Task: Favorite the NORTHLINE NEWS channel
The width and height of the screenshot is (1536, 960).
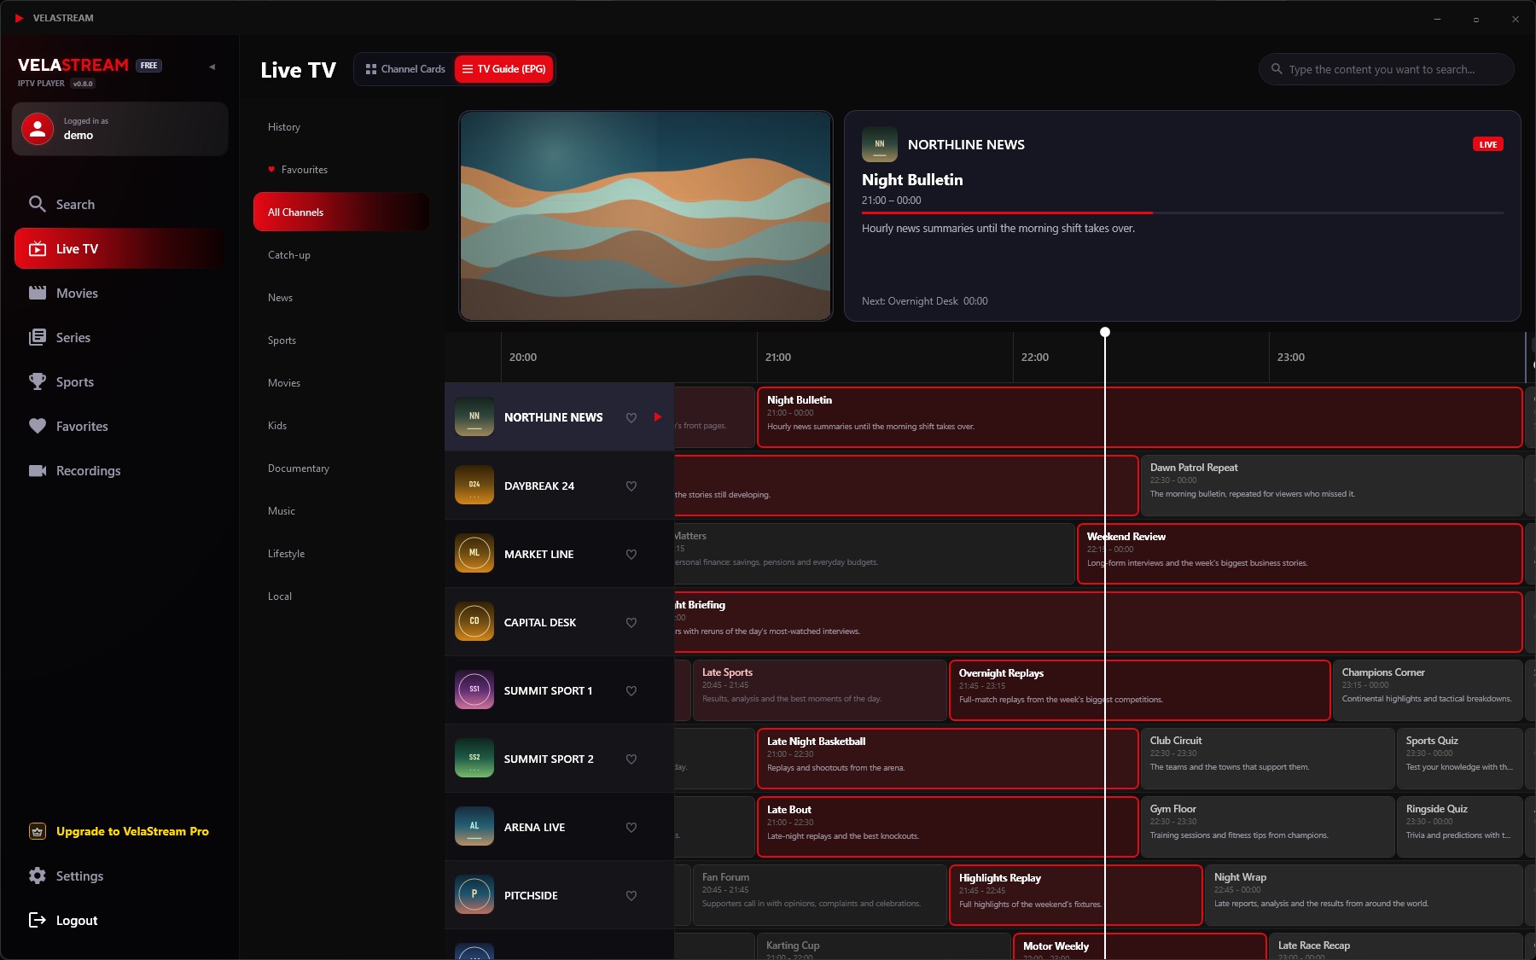Action: [631, 417]
